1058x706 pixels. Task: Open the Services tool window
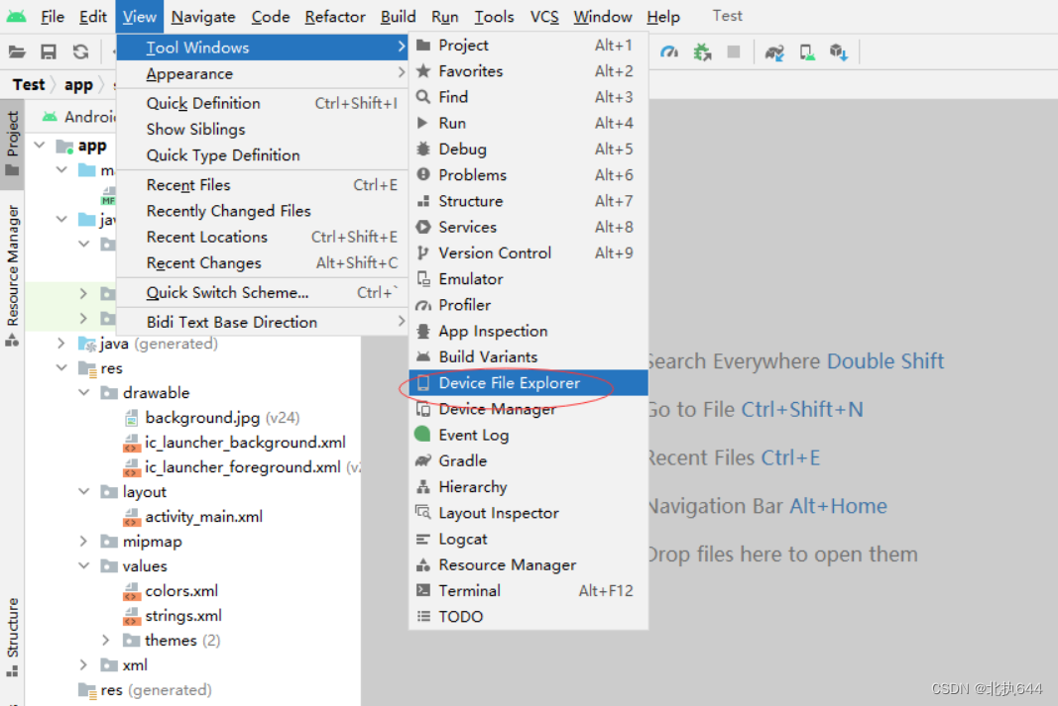tap(529, 227)
